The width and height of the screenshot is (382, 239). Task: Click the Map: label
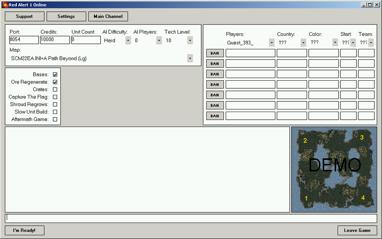[15, 50]
